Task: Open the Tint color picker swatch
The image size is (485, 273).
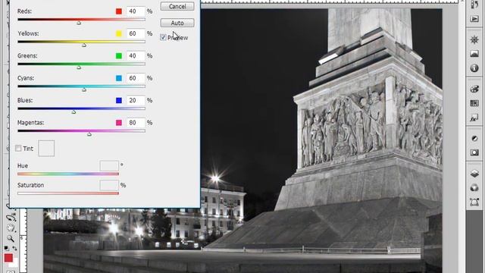Action: point(46,149)
